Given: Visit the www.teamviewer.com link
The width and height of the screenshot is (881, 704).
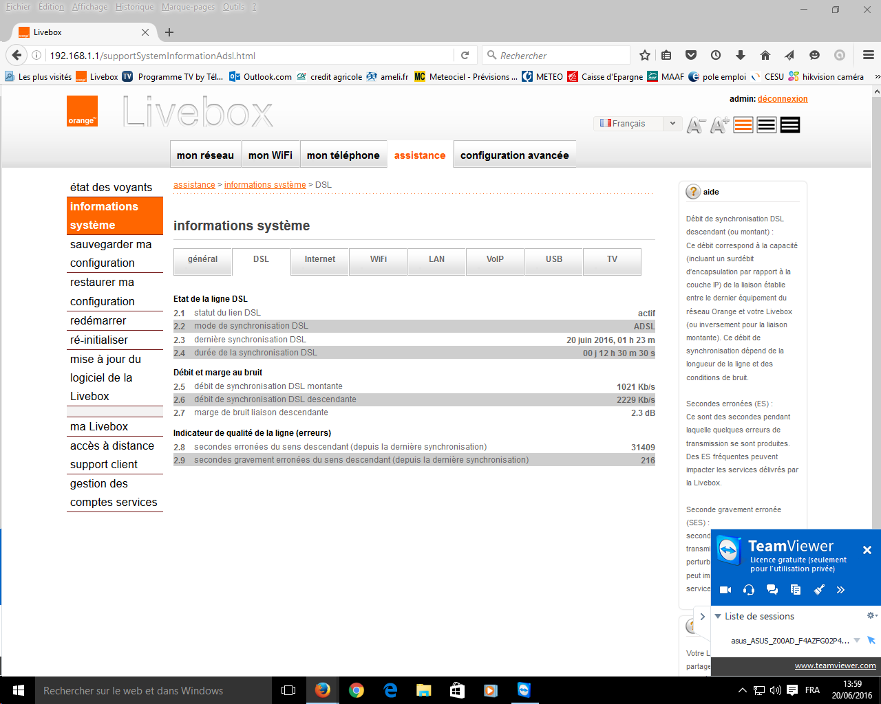Looking at the screenshot, I should click(x=836, y=665).
